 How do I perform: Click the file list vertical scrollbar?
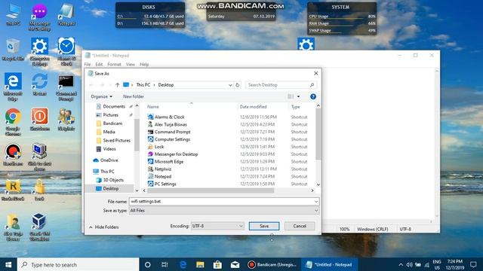[x=318, y=135]
